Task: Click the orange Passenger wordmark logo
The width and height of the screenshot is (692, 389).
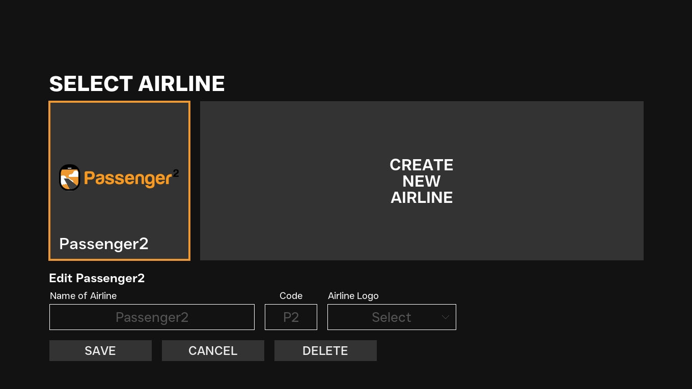Action: (127, 178)
